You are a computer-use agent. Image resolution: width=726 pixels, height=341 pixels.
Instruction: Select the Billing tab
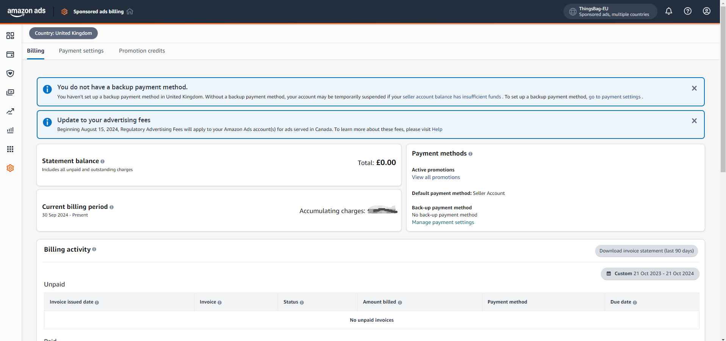pyautogui.click(x=36, y=51)
